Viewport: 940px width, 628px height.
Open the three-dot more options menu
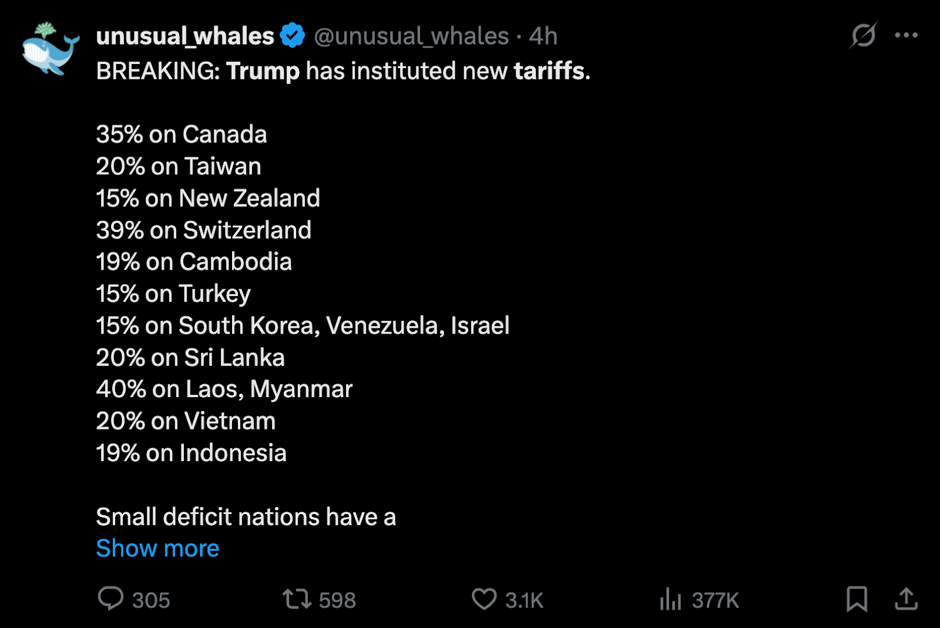(906, 35)
